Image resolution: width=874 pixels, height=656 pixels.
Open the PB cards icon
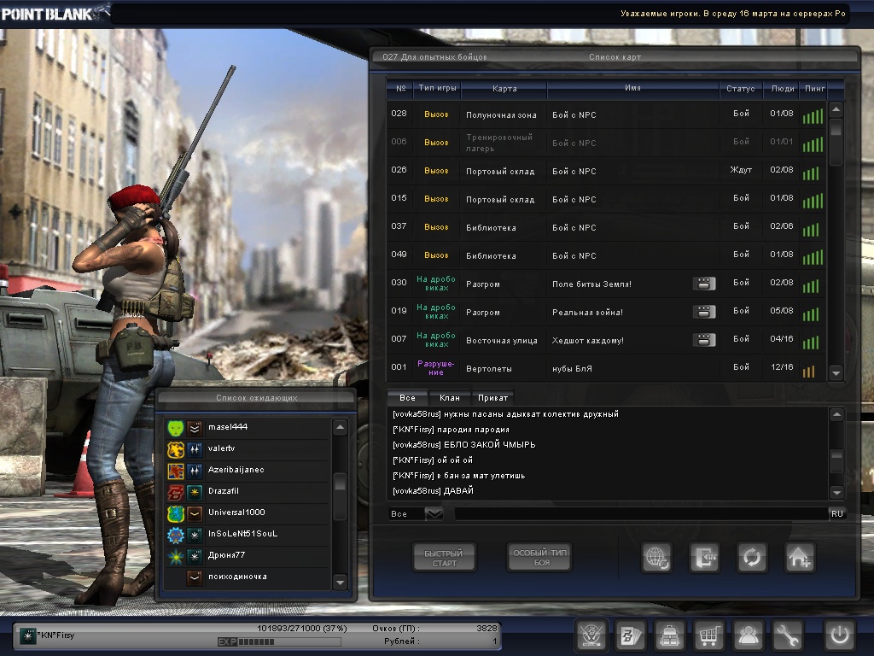click(630, 635)
